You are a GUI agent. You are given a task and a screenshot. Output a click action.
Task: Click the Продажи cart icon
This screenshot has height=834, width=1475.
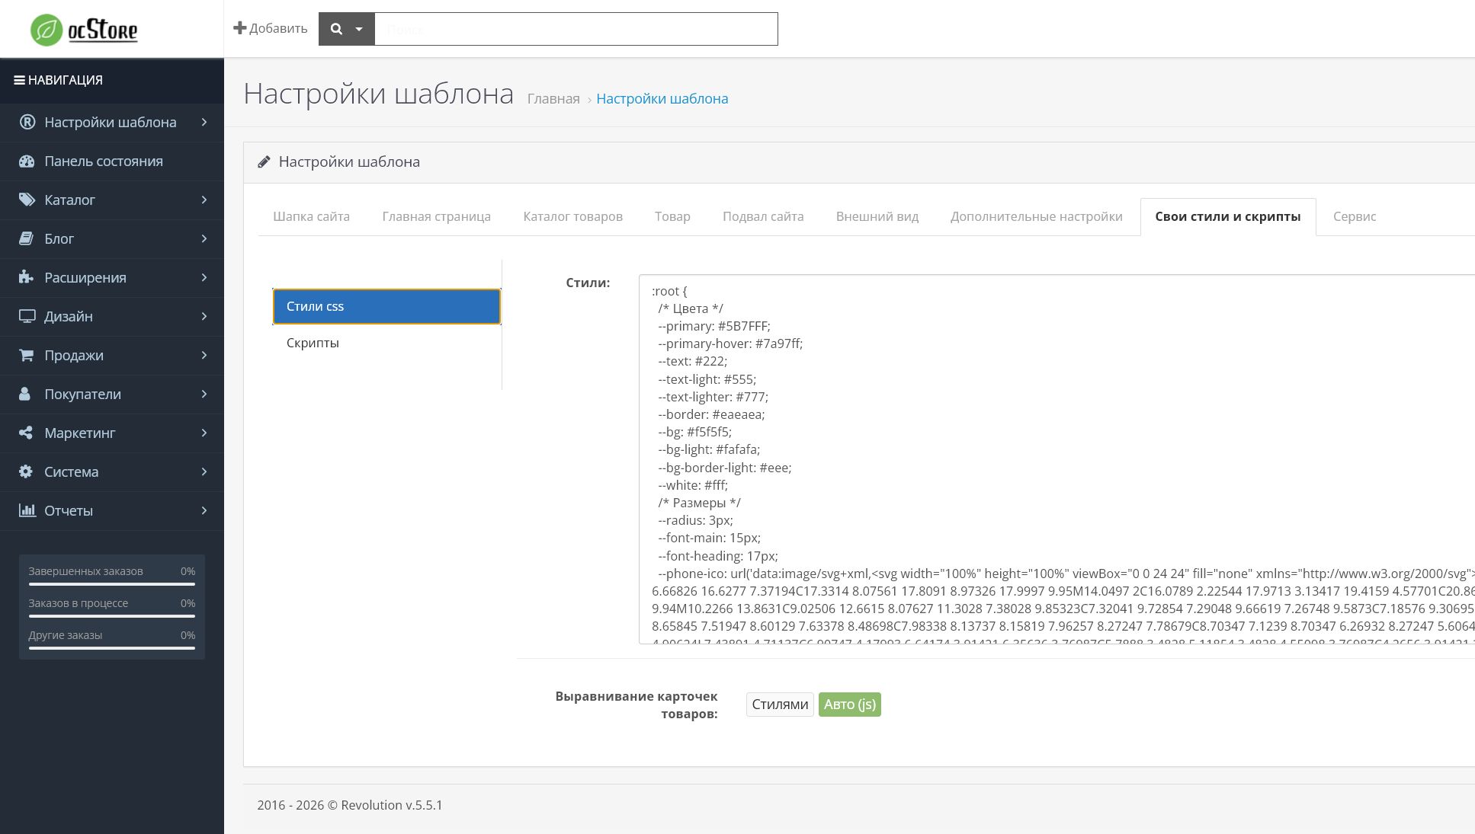click(26, 355)
